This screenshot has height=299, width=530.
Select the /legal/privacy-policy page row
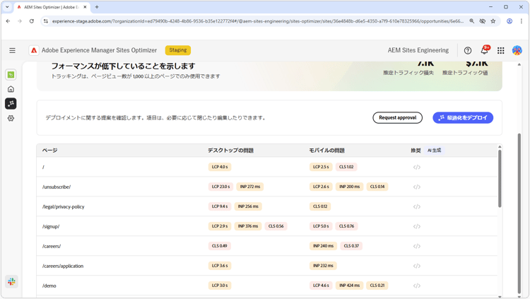pyautogui.click(x=267, y=206)
